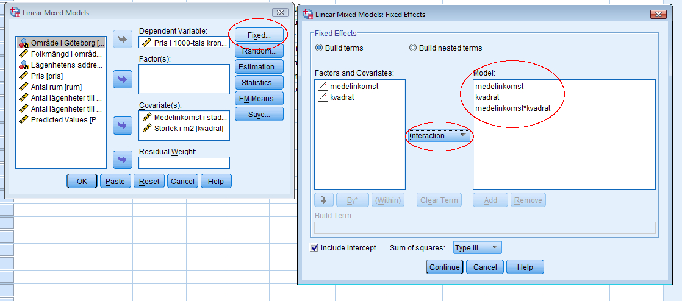Uncheck the Include intercept checkbox
The width and height of the screenshot is (682, 301).
(x=315, y=247)
